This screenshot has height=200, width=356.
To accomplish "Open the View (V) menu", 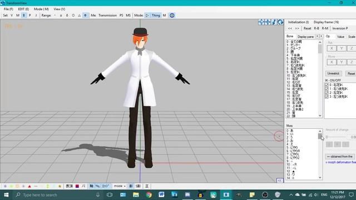I will click(60, 9).
